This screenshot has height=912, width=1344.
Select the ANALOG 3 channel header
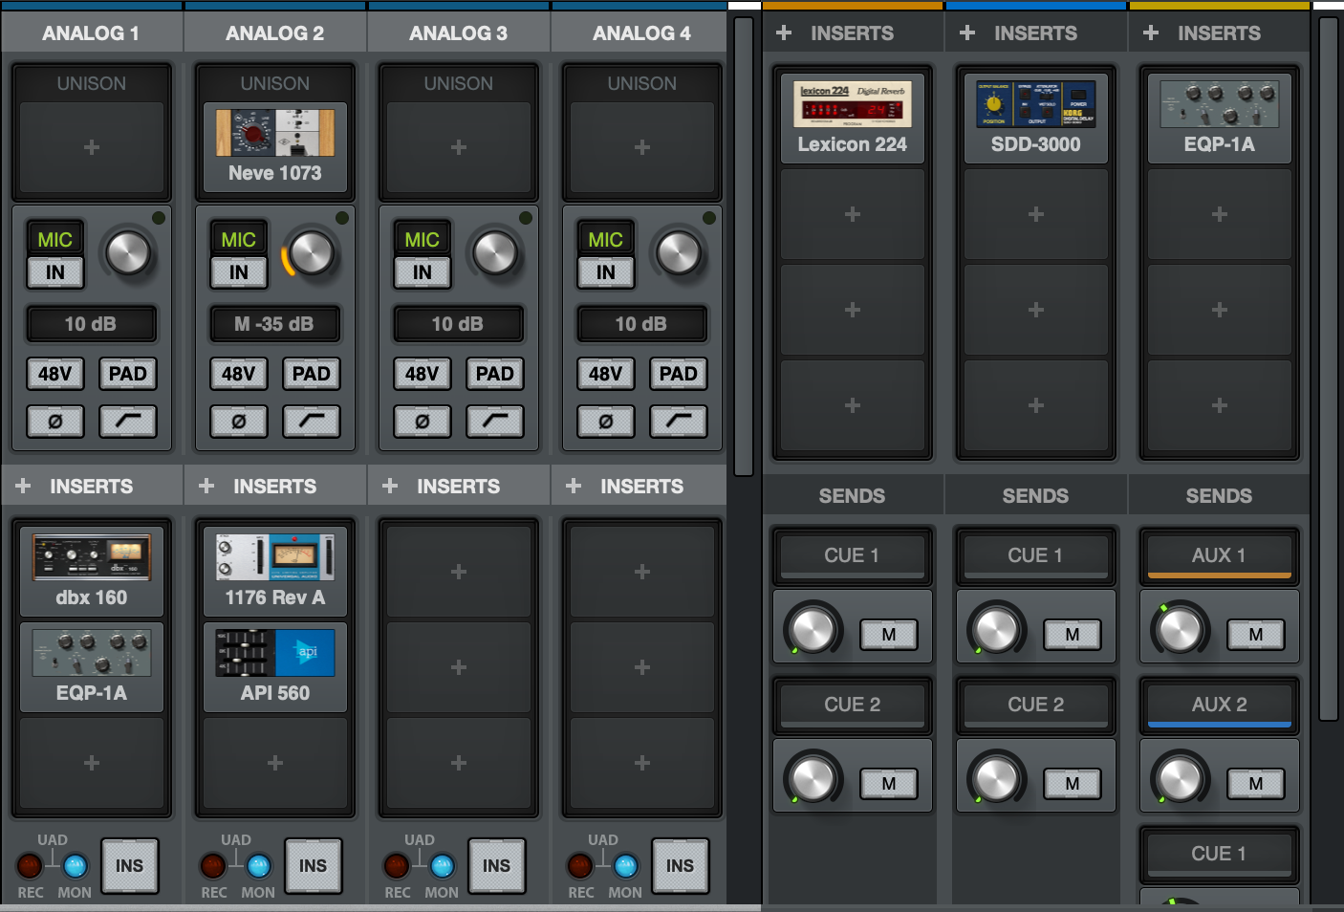459,33
